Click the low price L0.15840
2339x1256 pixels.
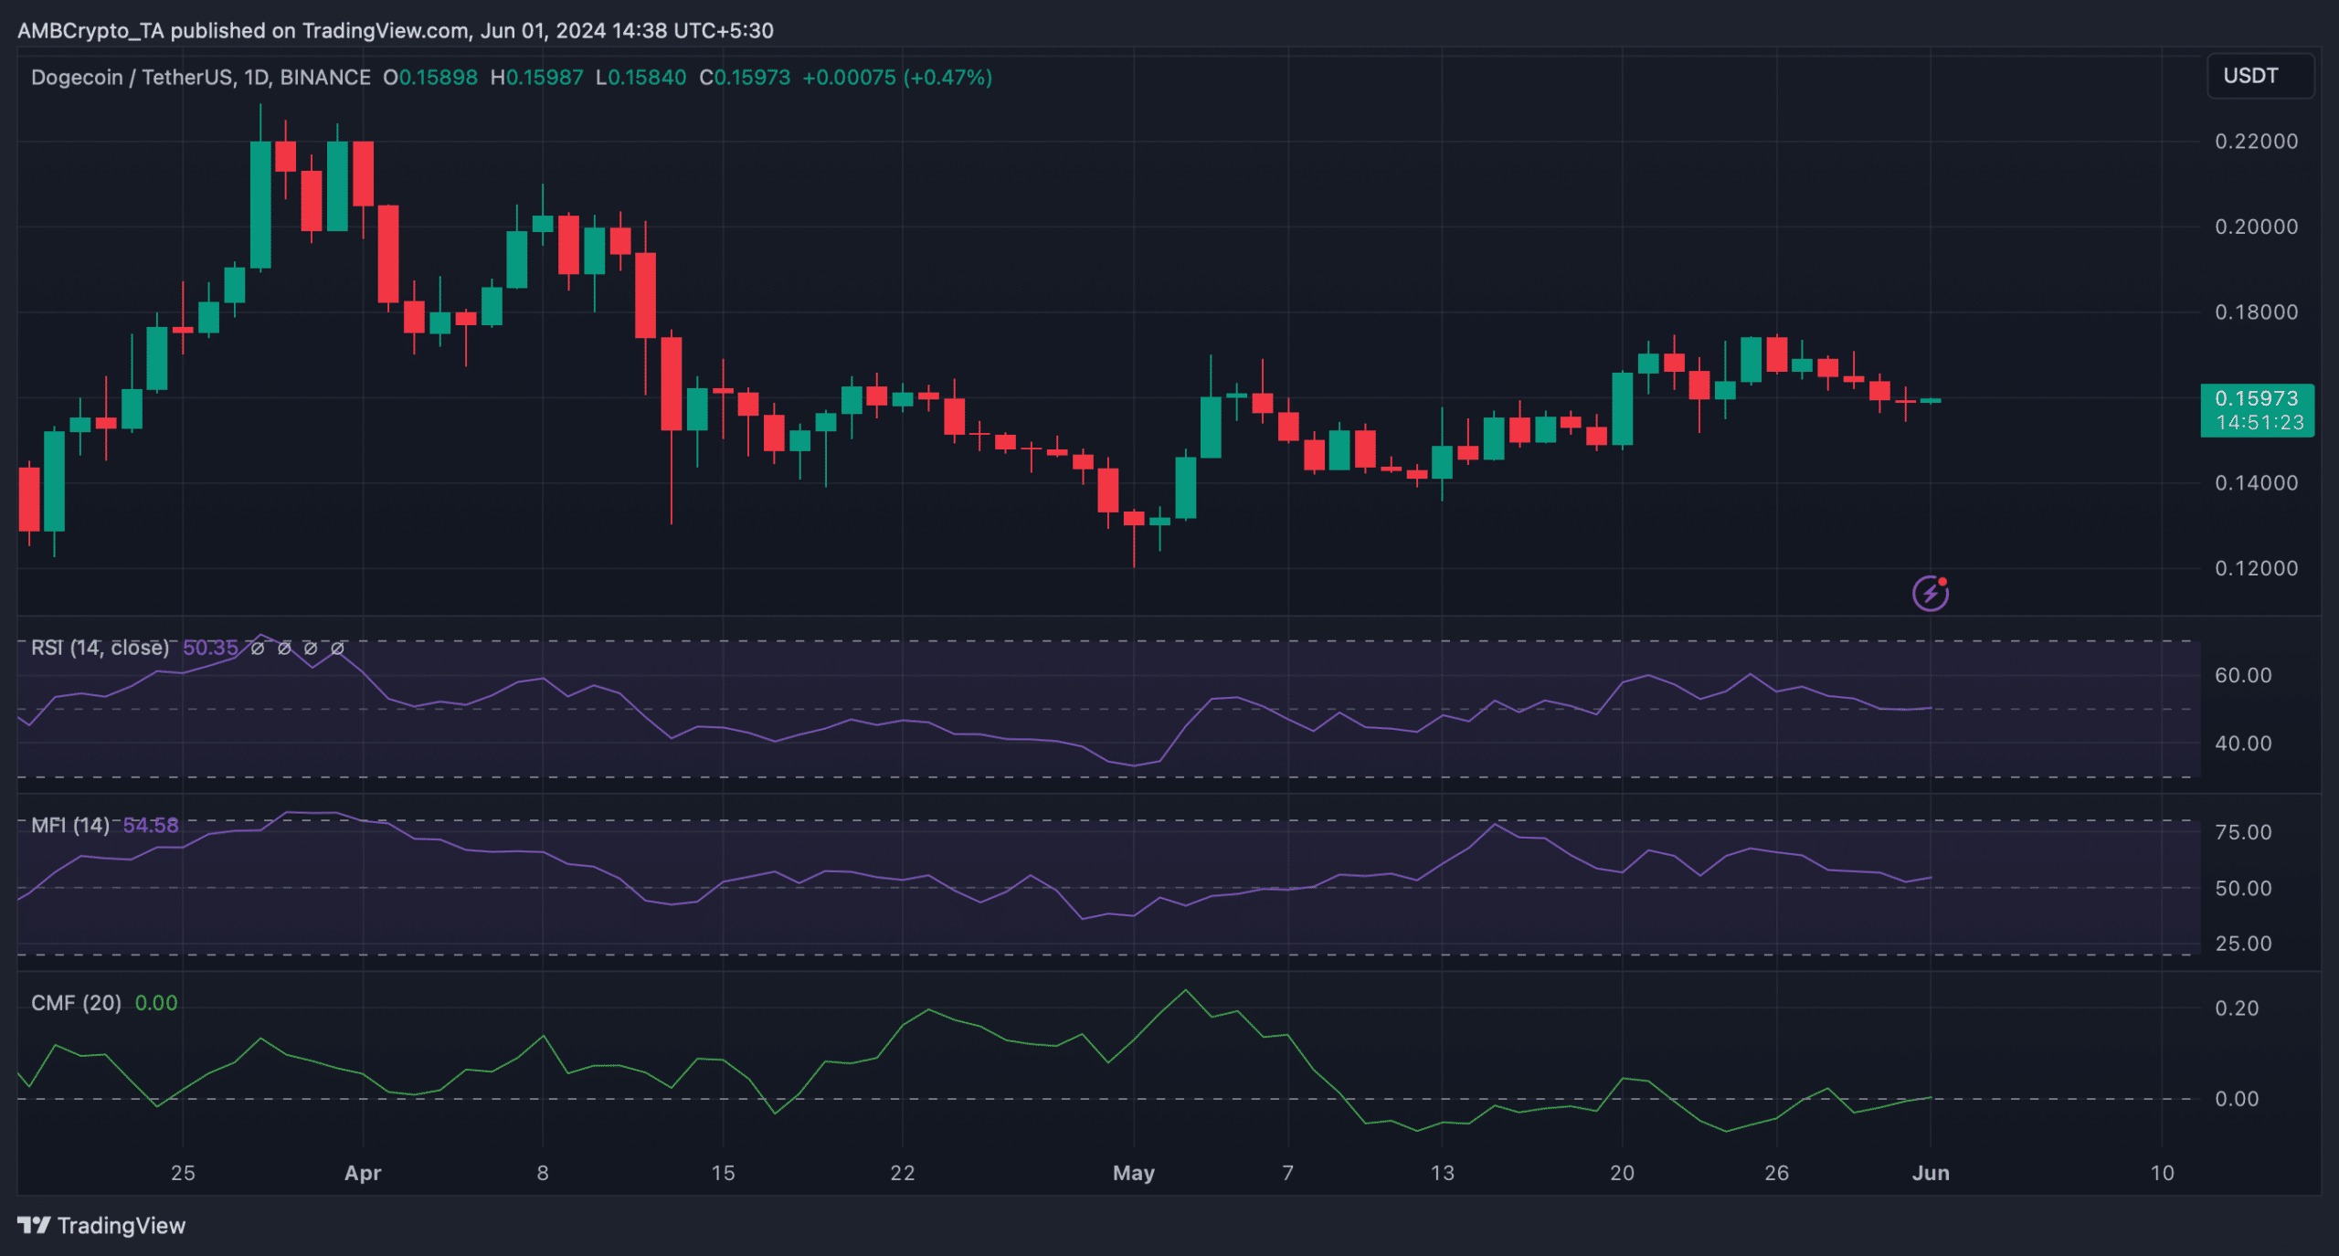[640, 78]
